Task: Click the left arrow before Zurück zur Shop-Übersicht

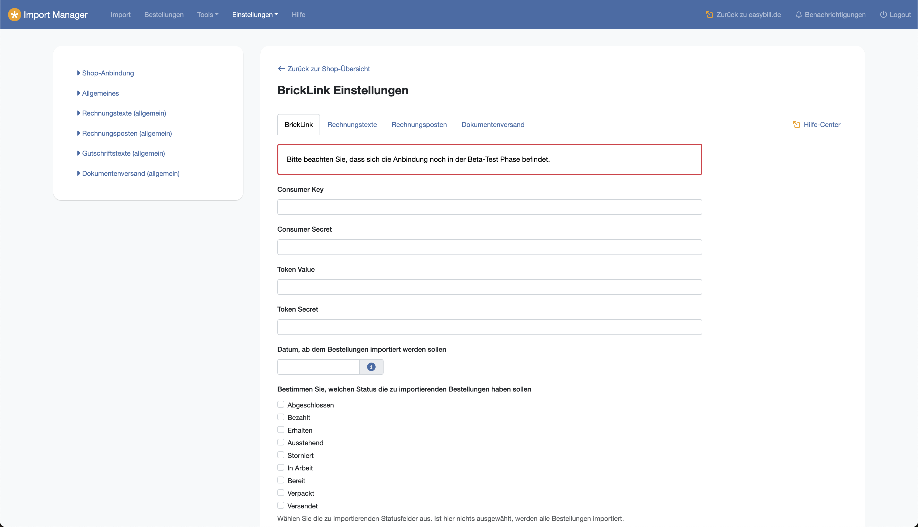Action: tap(281, 69)
